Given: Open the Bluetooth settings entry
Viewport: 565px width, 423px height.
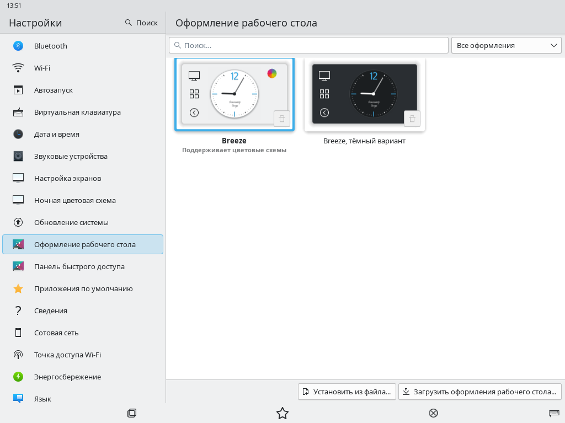Looking at the screenshot, I should click(83, 46).
